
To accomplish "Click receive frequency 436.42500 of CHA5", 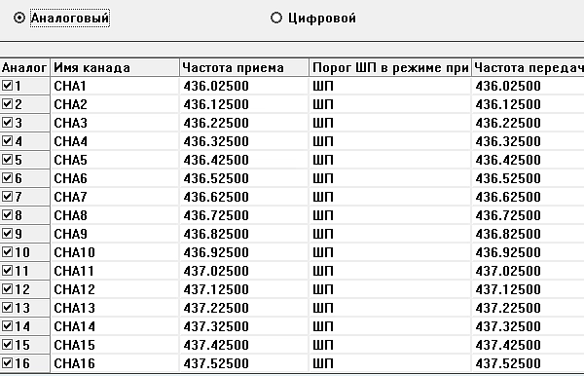I will point(244,160).
